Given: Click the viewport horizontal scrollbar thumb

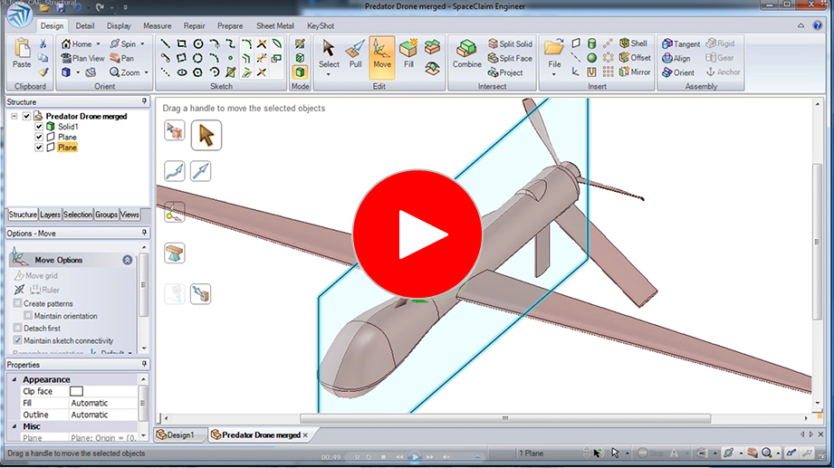Looking at the screenshot, I should (505, 418).
